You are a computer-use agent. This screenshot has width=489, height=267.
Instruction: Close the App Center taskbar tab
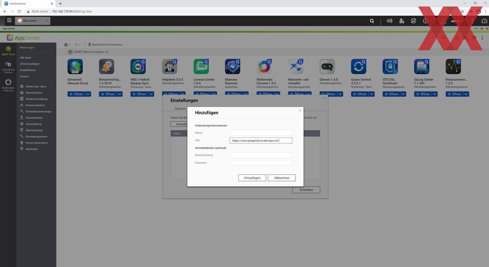point(47,21)
